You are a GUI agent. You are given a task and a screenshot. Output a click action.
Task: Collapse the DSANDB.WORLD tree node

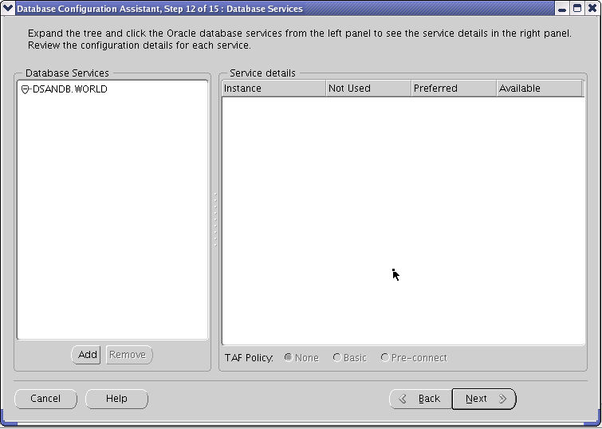coord(26,89)
